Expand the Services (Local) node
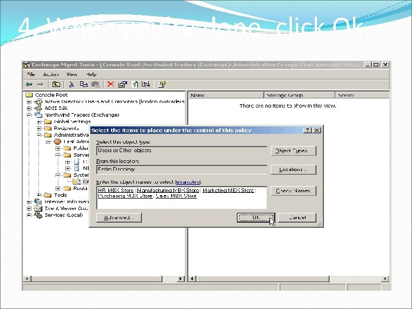This screenshot has height=309, width=412. point(29,215)
